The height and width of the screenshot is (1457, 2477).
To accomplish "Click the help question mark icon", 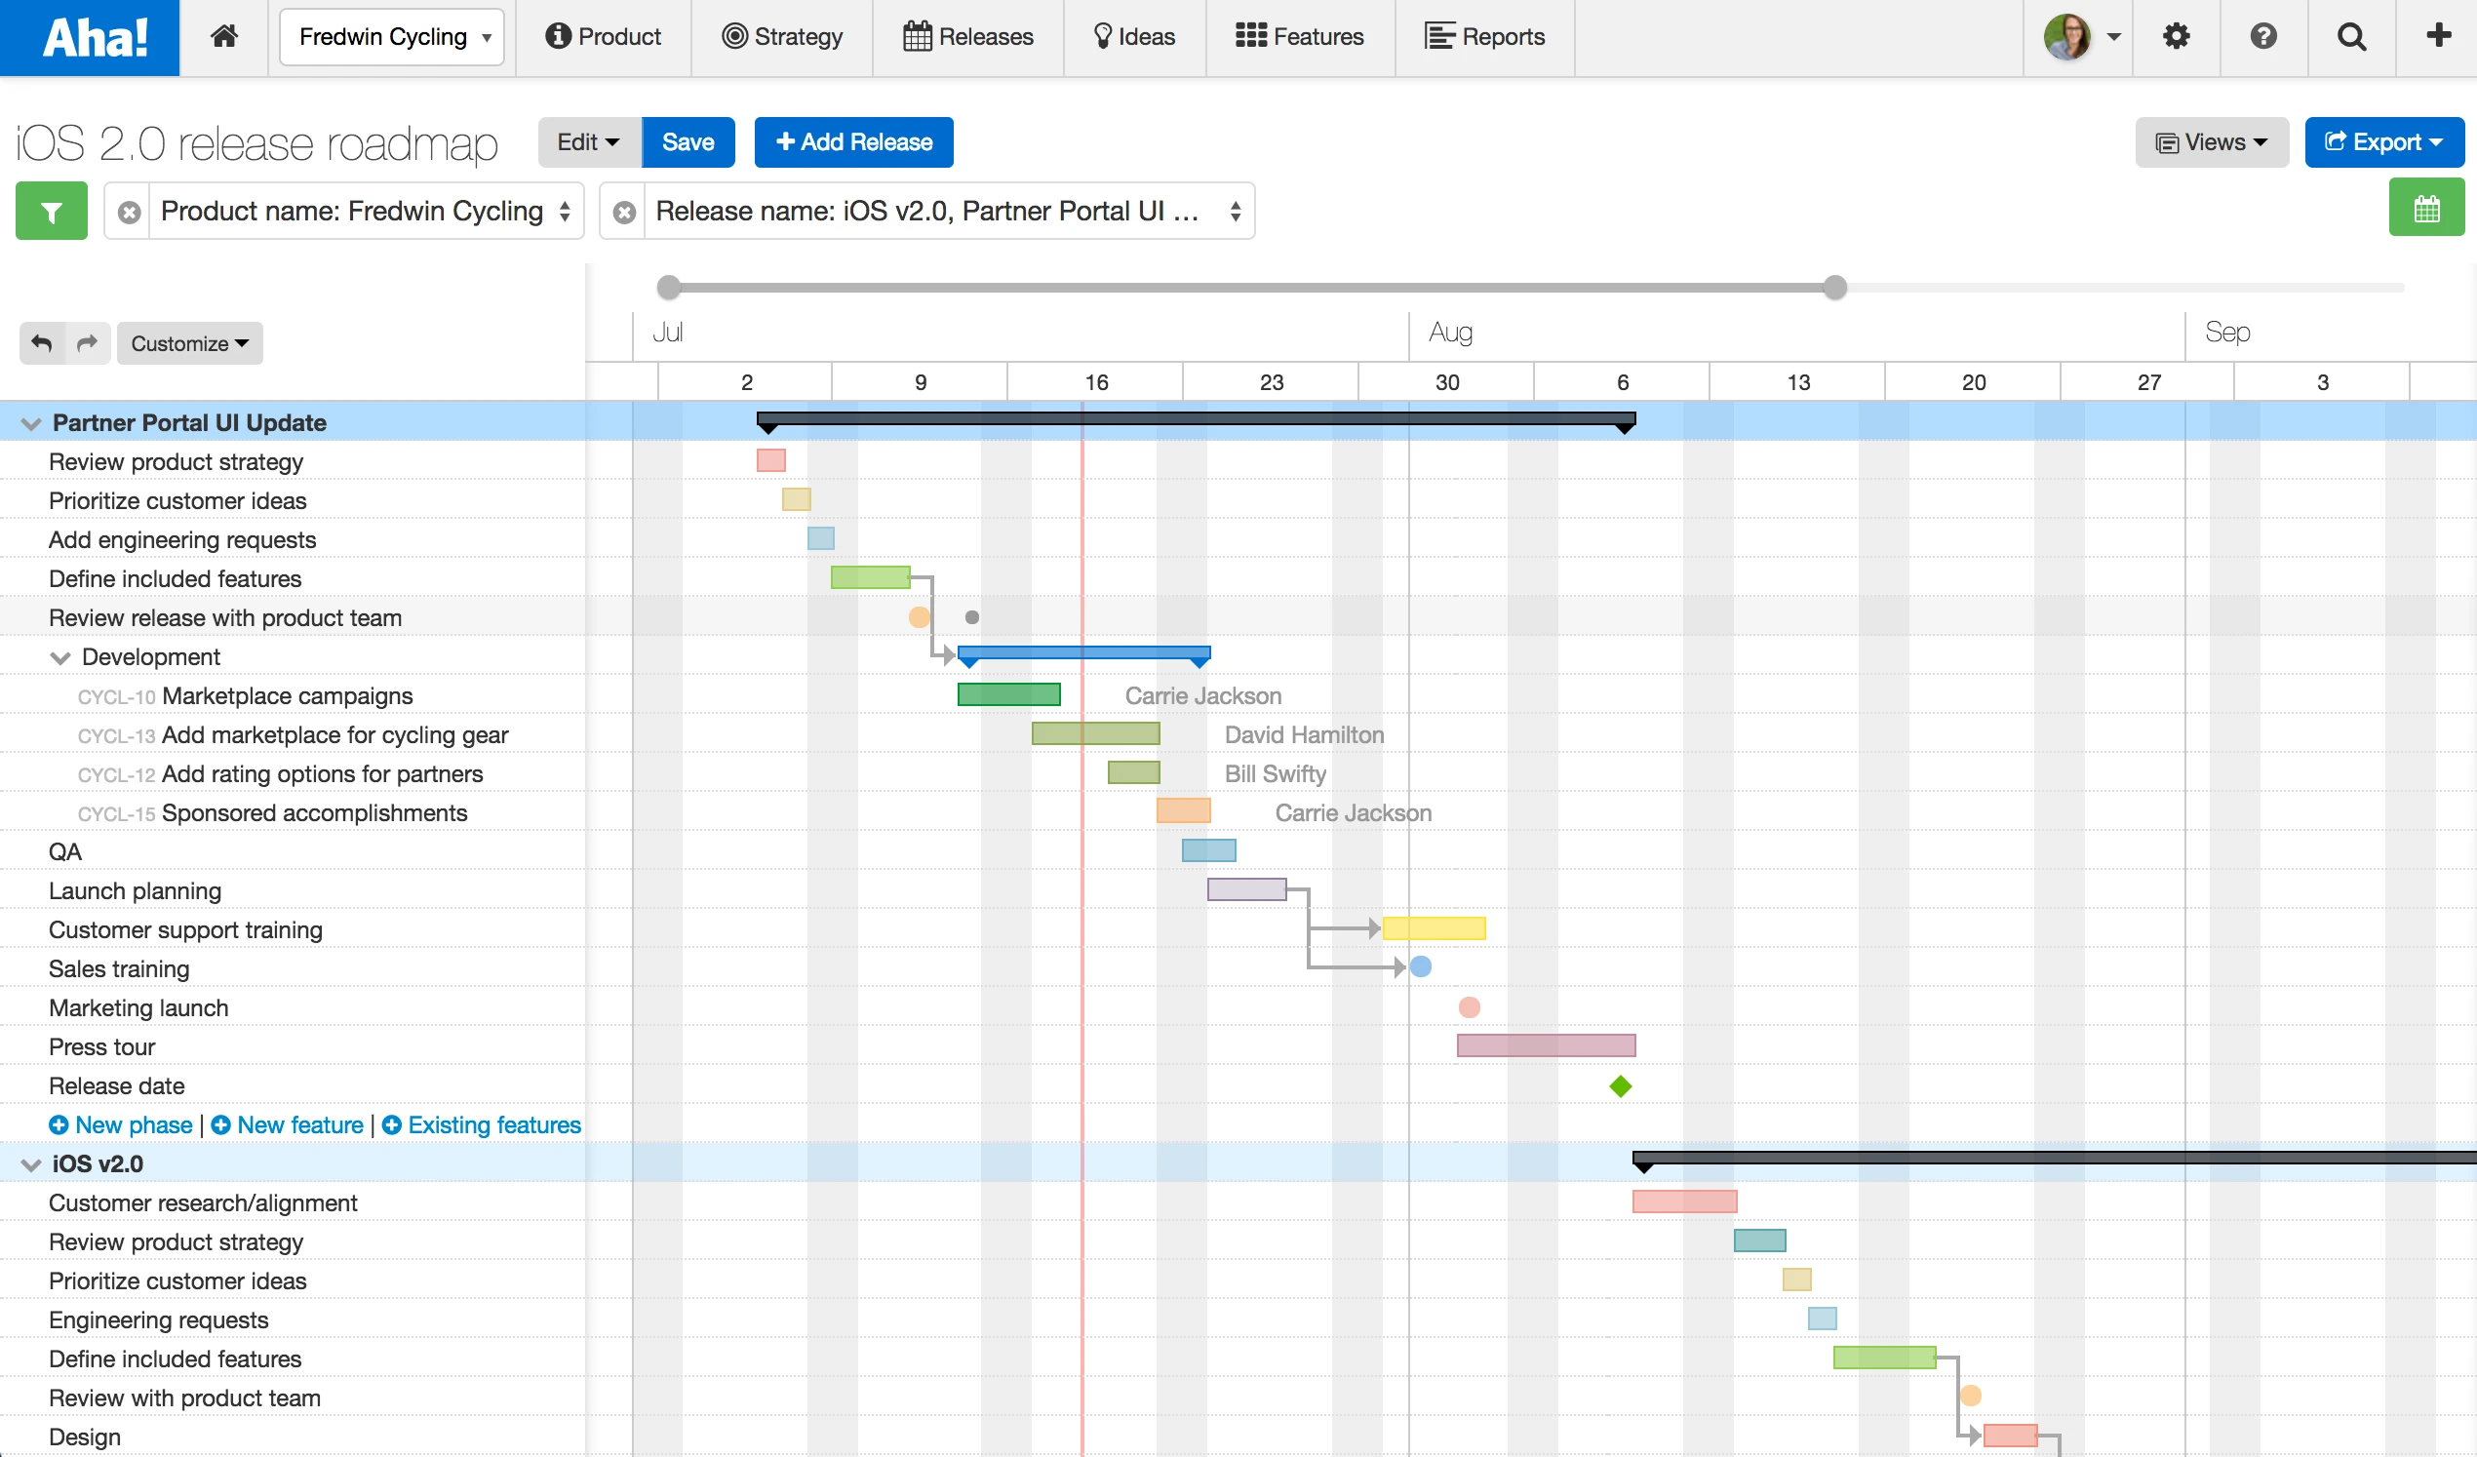I will (x=2263, y=36).
